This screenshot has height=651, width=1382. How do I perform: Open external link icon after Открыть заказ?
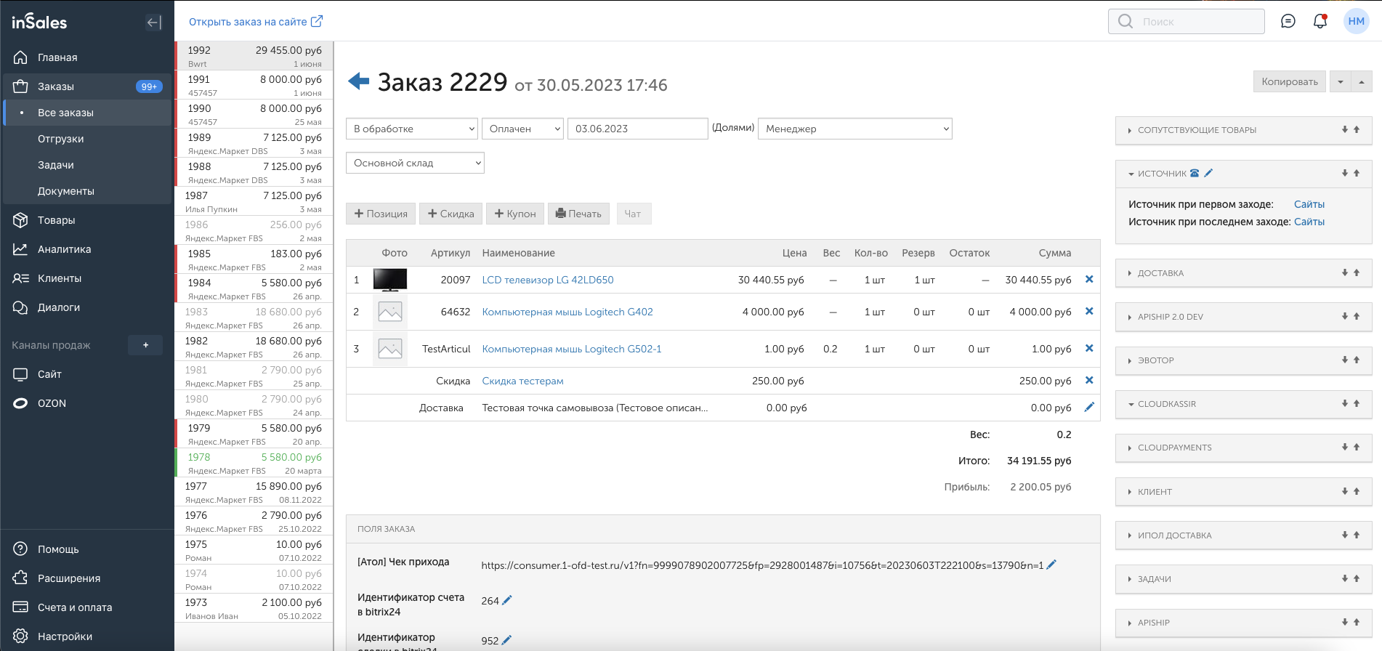(x=317, y=21)
